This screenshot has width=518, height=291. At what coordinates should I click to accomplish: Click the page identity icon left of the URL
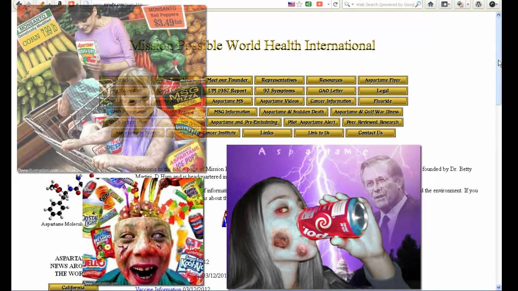point(86,4)
